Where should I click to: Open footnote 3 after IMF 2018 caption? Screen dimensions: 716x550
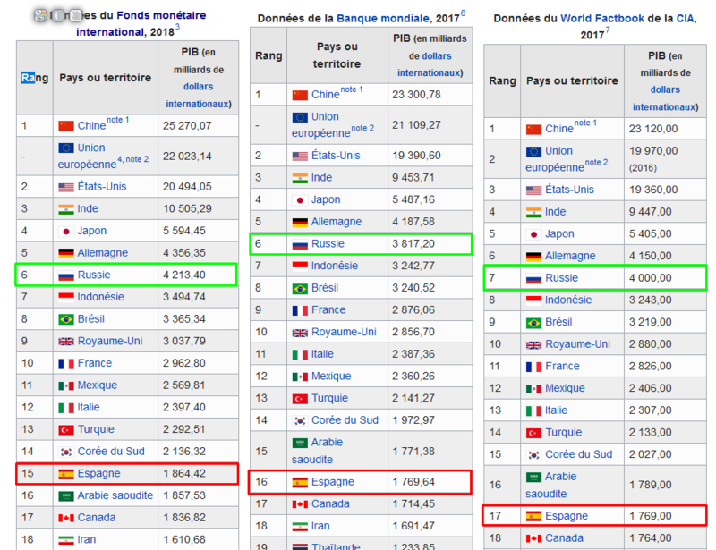(177, 27)
